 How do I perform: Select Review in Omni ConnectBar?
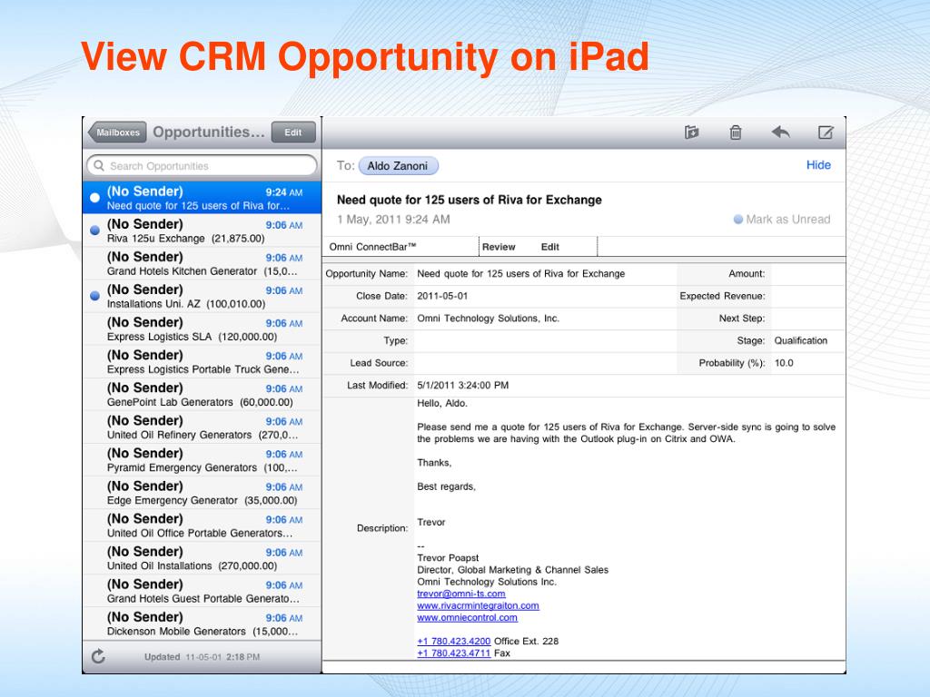click(499, 247)
